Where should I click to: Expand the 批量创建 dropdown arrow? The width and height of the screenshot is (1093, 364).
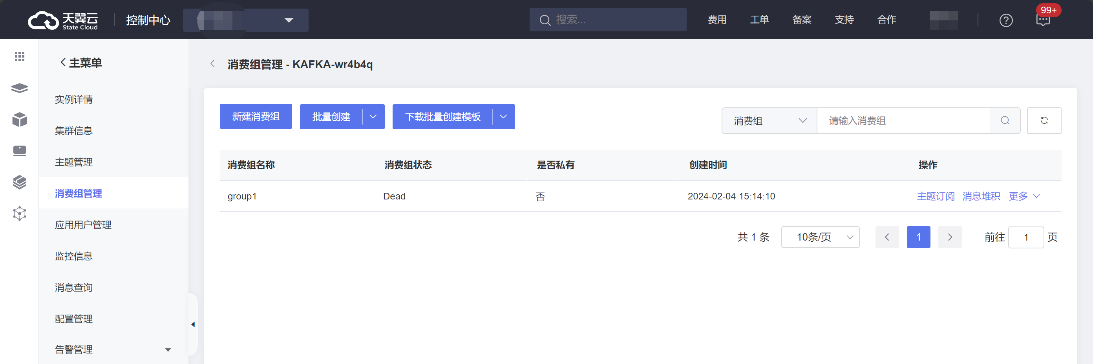pos(373,117)
